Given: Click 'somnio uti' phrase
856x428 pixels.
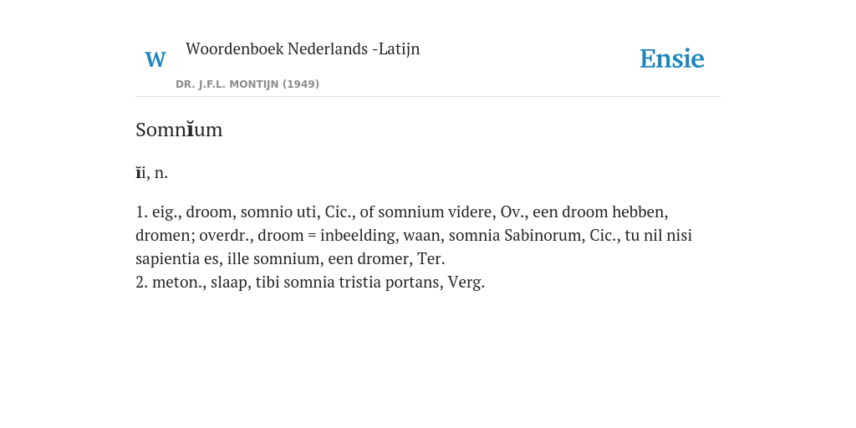Looking at the screenshot, I should pos(278,211).
